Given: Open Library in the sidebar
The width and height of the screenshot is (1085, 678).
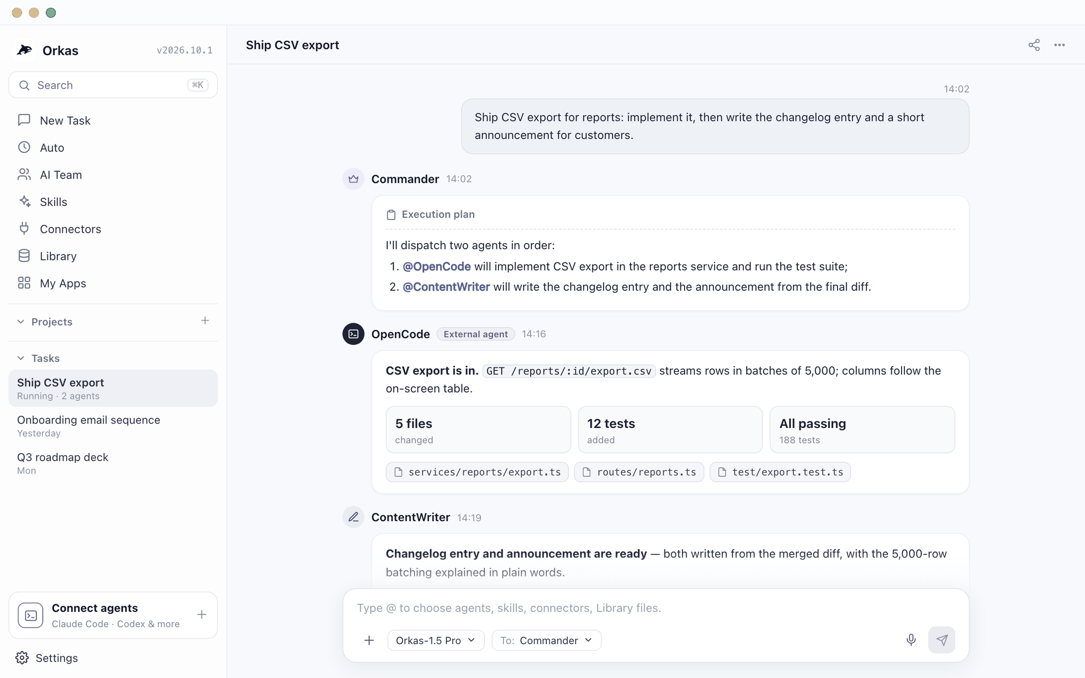Looking at the screenshot, I should click(x=113, y=256).
